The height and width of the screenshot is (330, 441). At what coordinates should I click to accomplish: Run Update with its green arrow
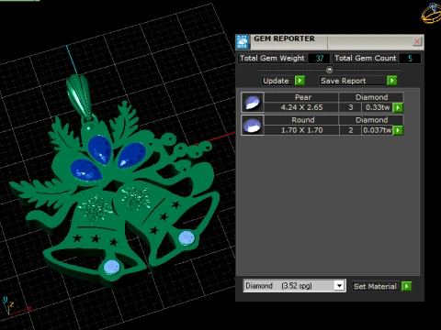[x=300, y=81]
